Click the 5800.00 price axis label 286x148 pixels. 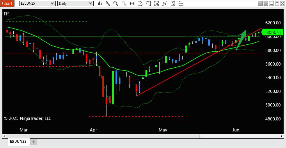(x=273, y=50)
